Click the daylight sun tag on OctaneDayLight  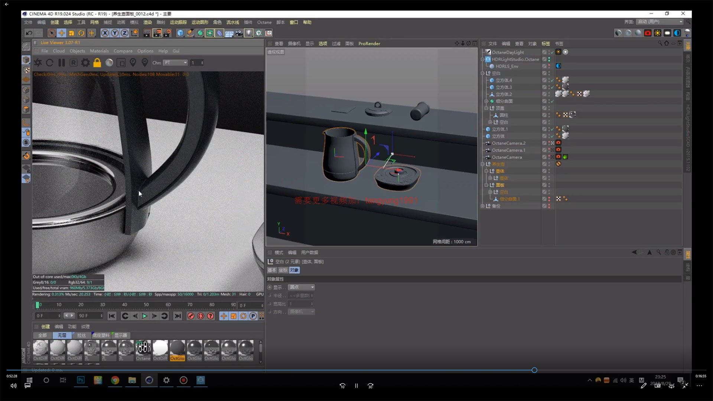click(559, 52)
